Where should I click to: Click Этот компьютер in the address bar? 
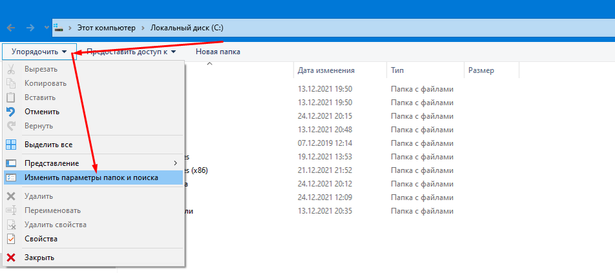[106, 28]
